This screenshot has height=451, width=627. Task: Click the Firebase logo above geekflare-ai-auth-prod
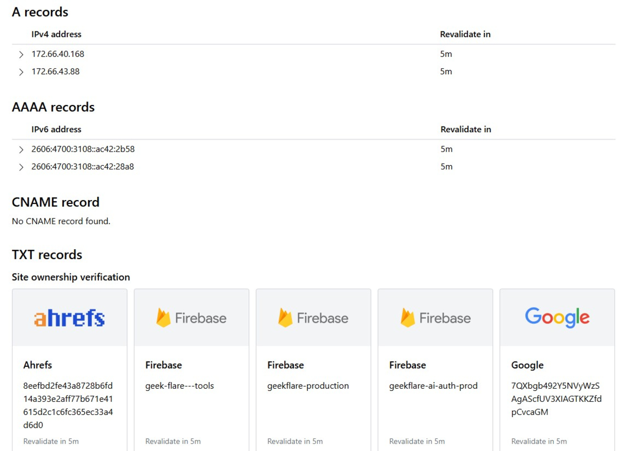coord(435,318)
